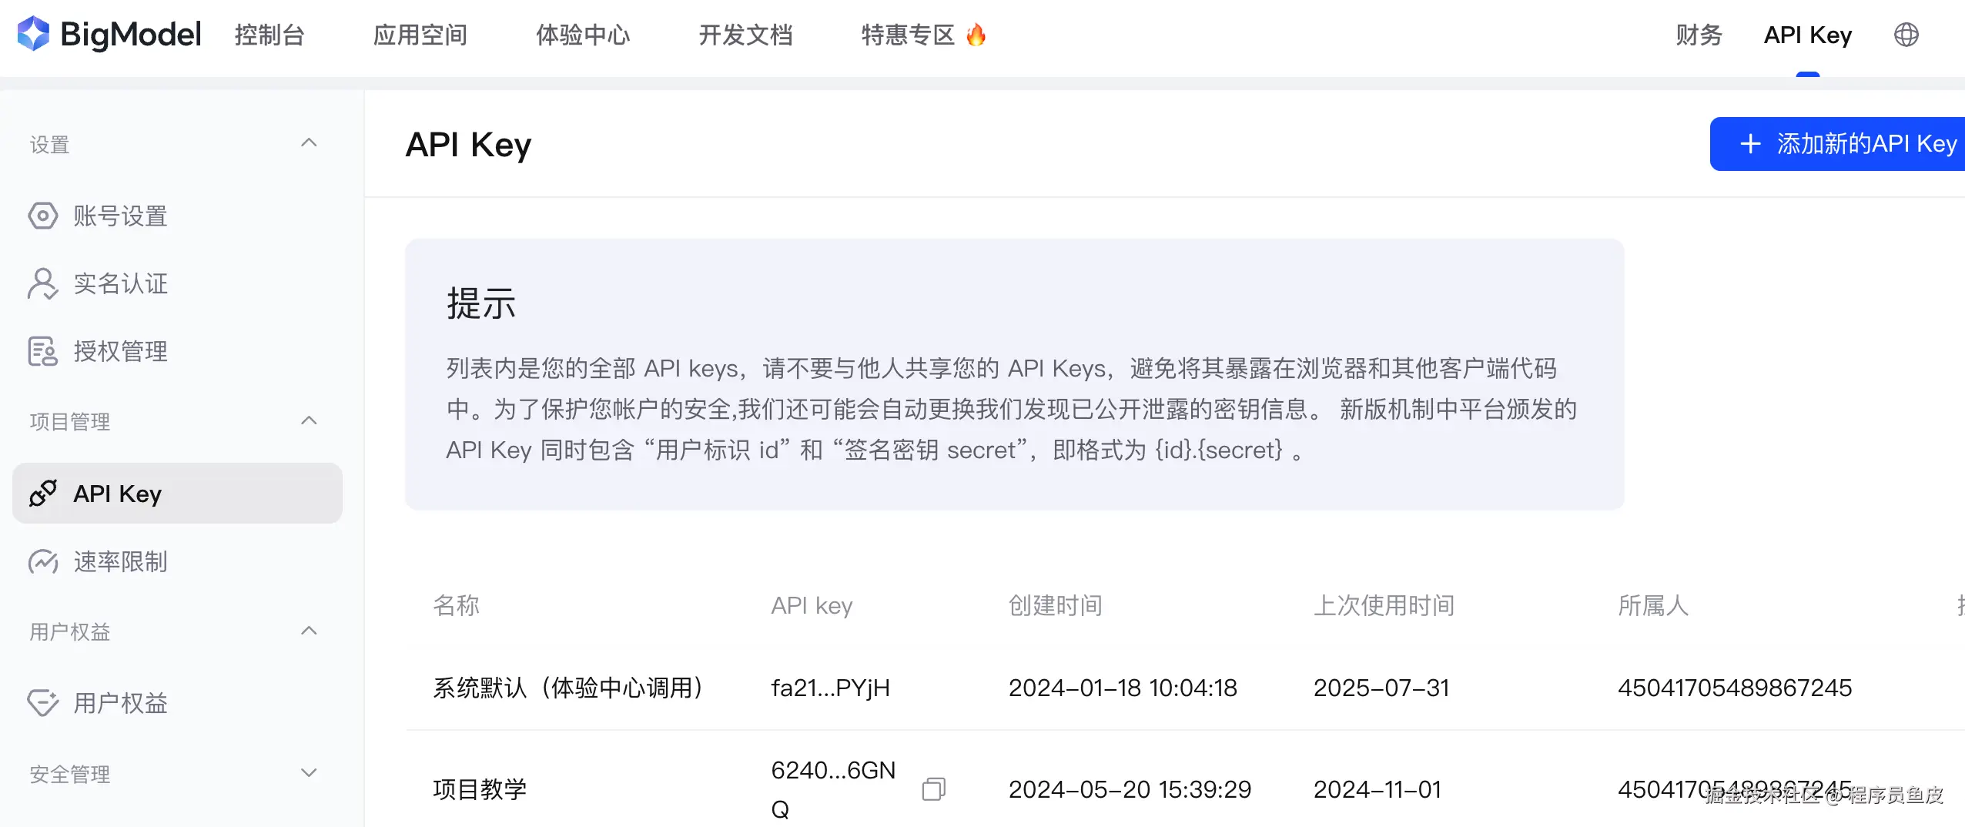Copy the 项目教学 API key
The width and height of the screenshot is (1965, 827).
(x=933, y=789)
